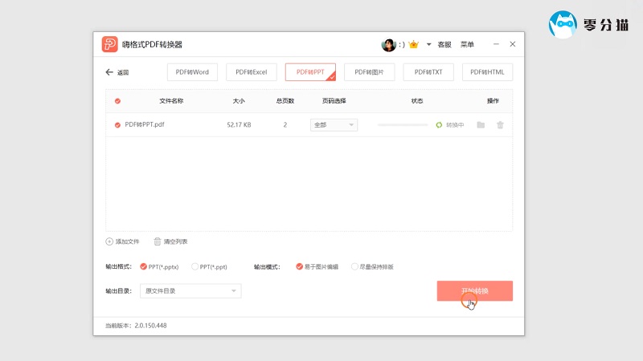Click the 52.17 KB size cell
The height and width of the screenshot is (361, 643).
(x=239, y=125)
